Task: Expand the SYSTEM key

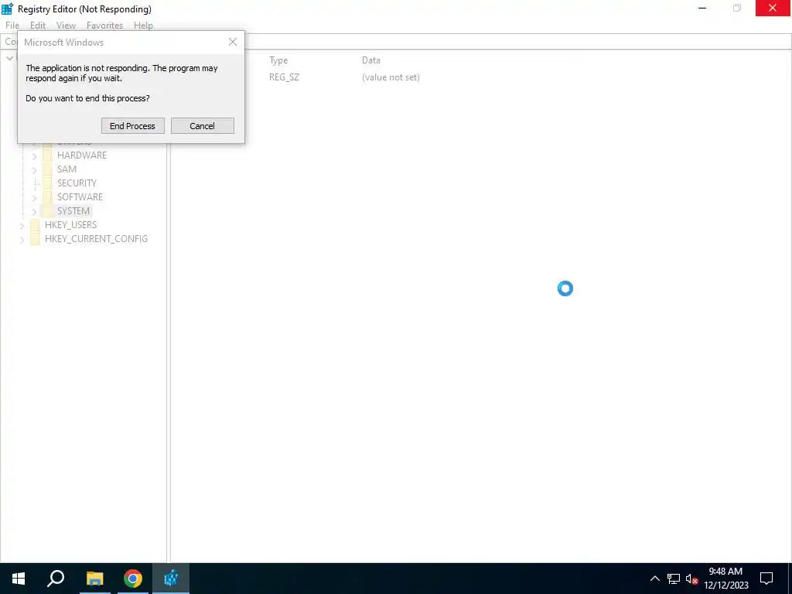Action: pyautogui.click(x=34, y=212)
